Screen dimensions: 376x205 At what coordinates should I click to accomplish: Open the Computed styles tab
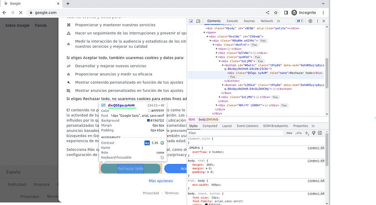point(210,126)
